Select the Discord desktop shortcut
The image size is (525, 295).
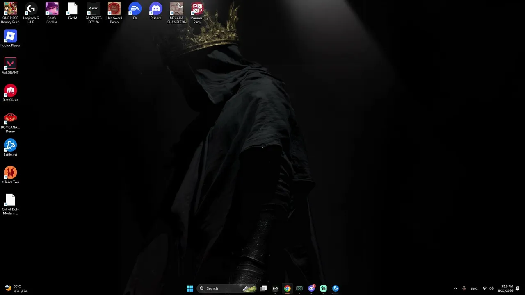[156, 11]
